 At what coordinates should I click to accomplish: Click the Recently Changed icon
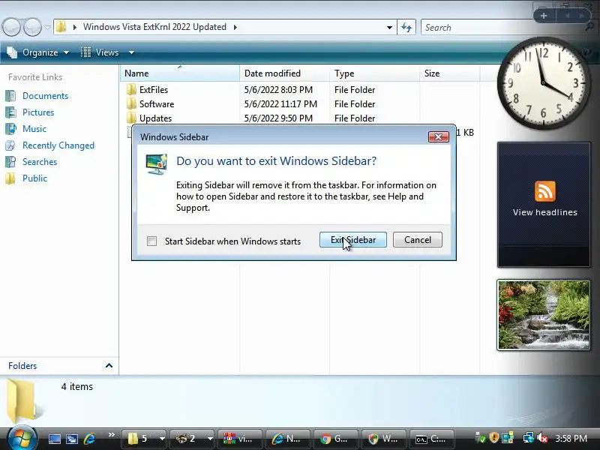click(x=10, y=145)
